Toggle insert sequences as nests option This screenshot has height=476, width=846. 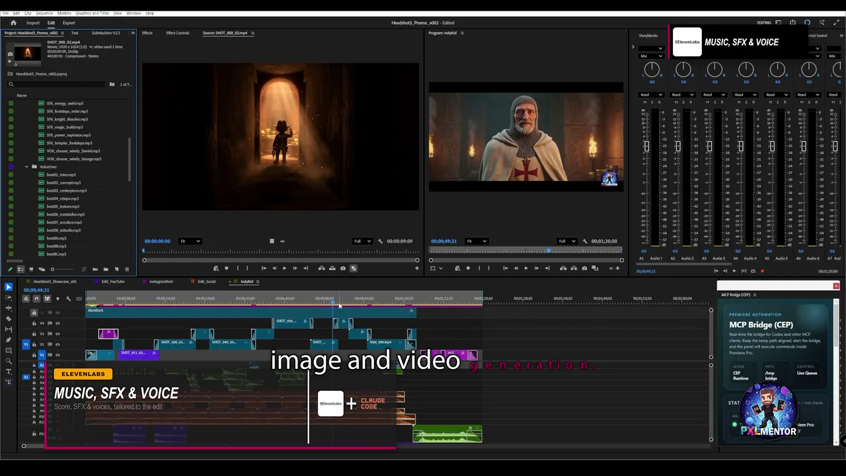pos(26,299)
